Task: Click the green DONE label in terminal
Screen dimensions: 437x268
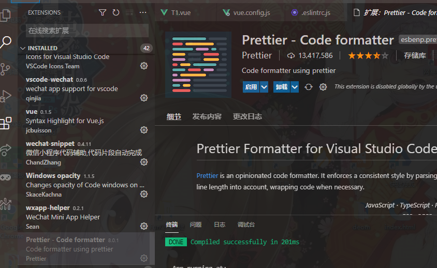Action: [176, 242]
